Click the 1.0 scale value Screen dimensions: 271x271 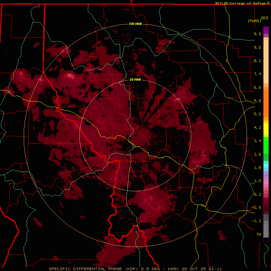coord(257,181)
